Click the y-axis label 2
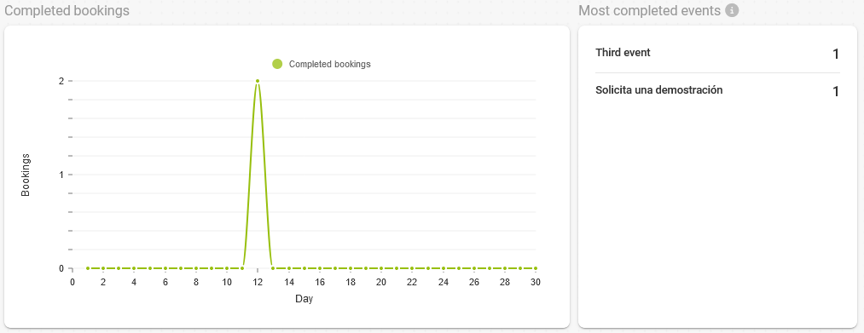Image resolution: width=864 pixels, height=333 pixels. (x=61, y=81)
